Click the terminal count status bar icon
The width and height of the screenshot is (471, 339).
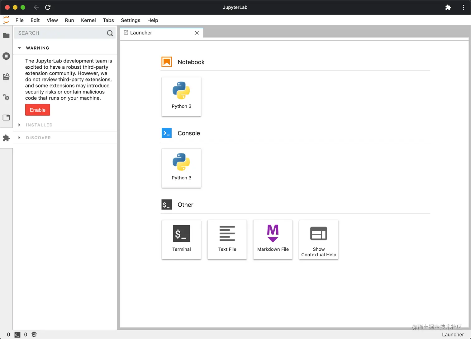click(x=17, y=335)
